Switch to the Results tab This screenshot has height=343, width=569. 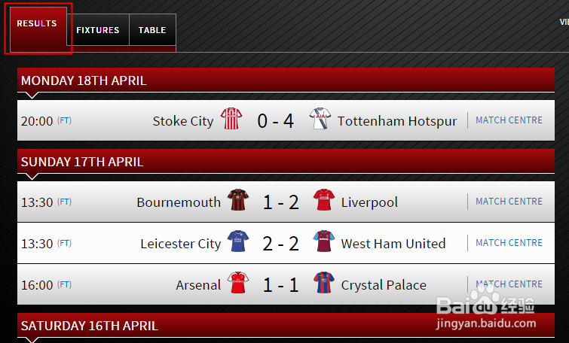coord(37,25)
